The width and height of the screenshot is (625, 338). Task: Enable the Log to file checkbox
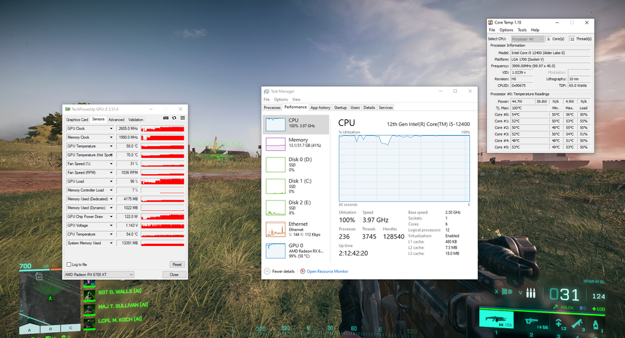point(69,264)
